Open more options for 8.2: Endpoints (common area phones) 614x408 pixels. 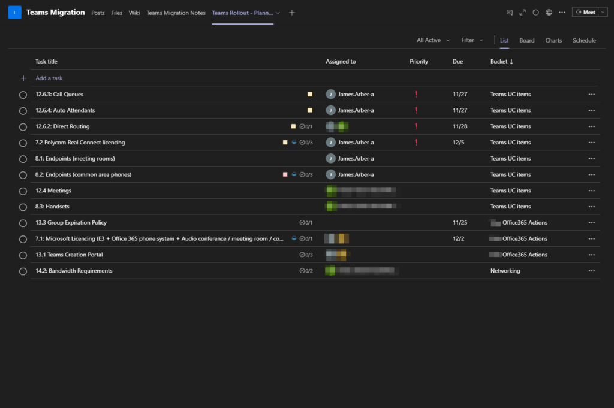click(x=591, y=174)
